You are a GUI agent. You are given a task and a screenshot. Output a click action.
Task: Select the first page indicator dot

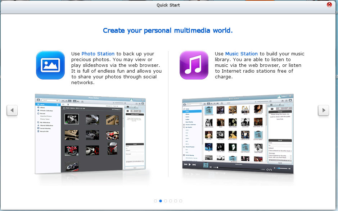click(x=156, y=201)
